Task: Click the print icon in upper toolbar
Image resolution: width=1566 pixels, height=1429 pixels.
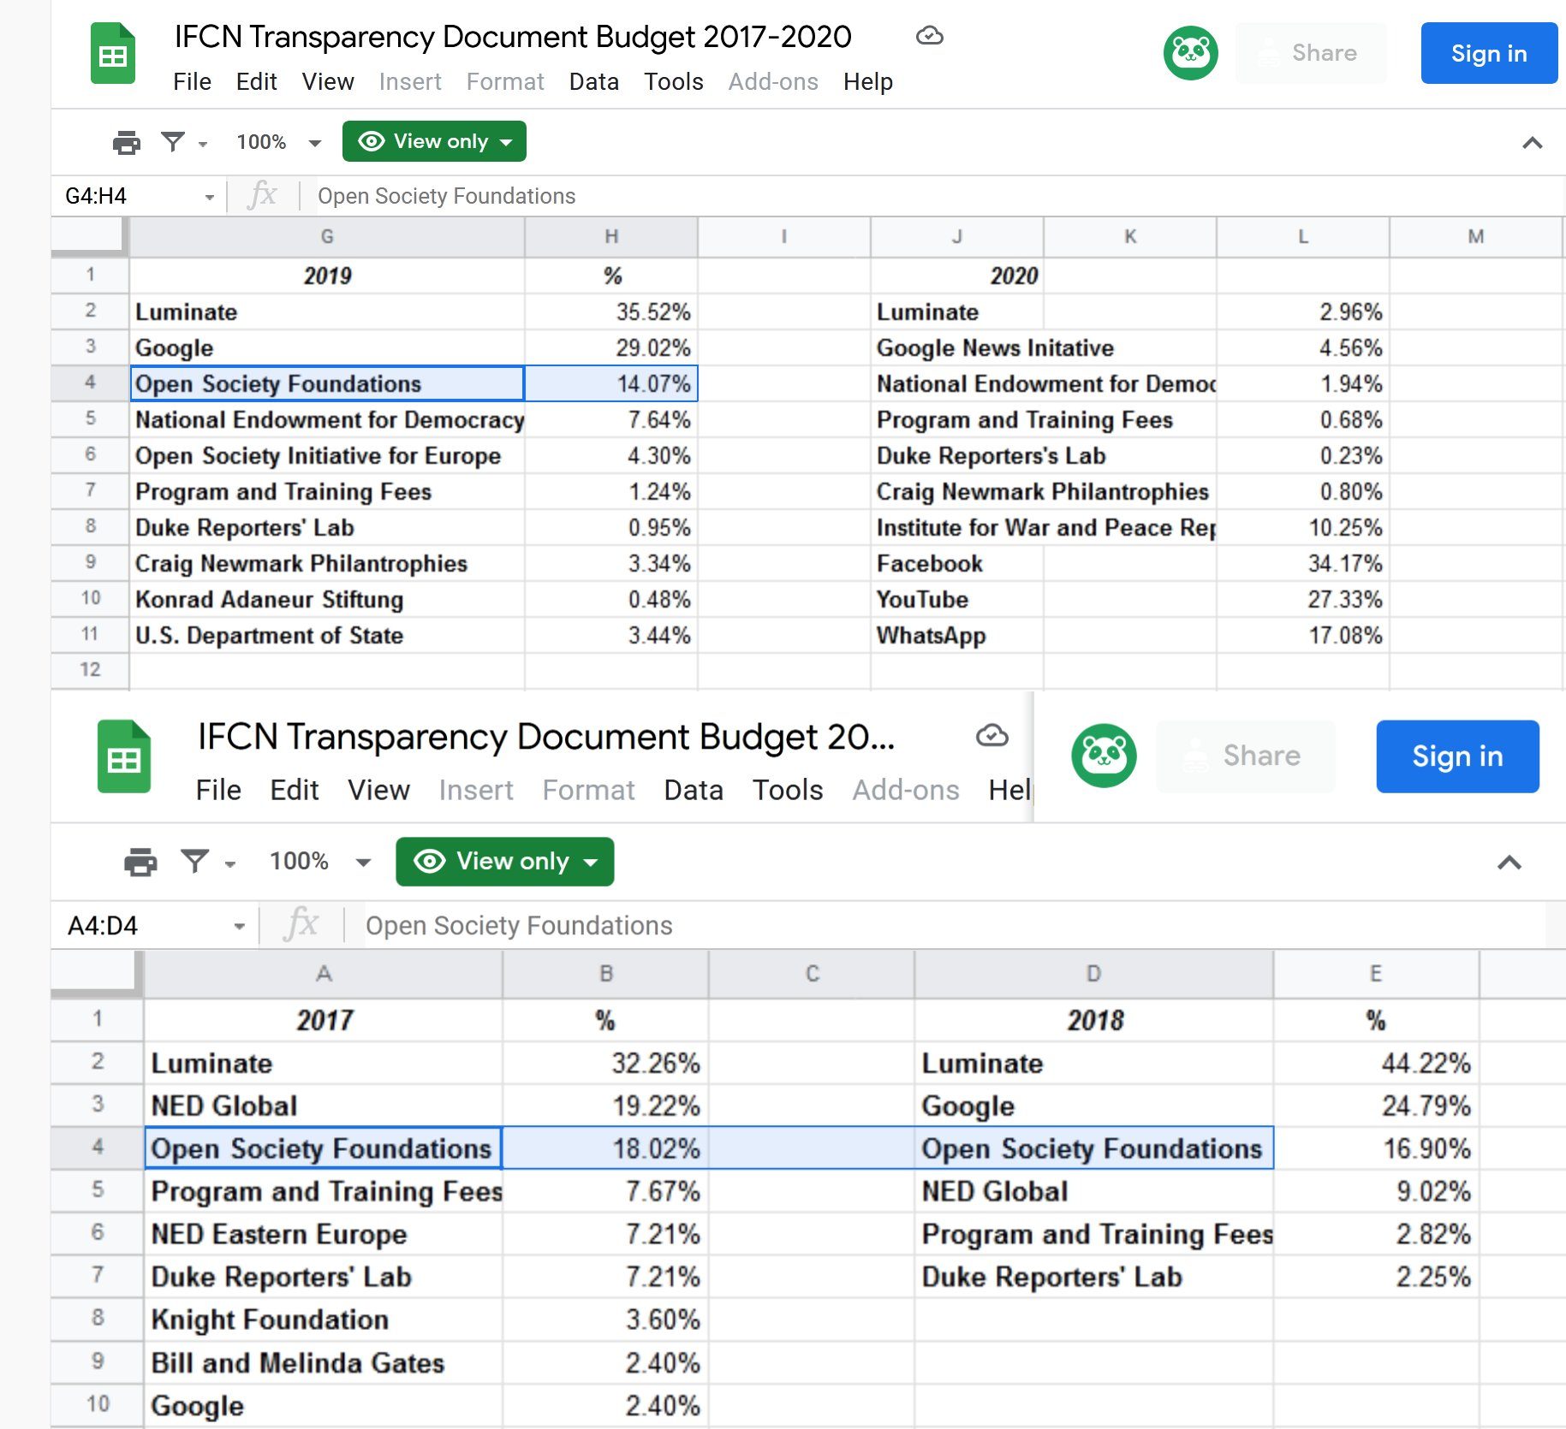Action: pos(127,142)
